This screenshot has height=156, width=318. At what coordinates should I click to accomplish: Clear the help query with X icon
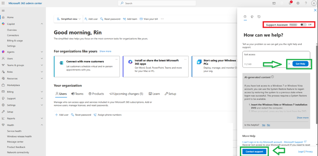tap(289, 64)
